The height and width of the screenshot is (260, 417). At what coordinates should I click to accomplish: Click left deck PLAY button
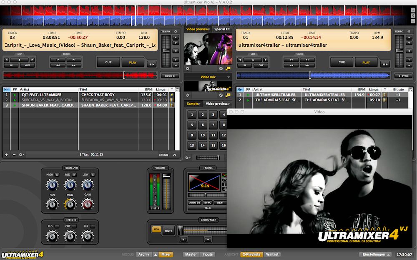(x=133, y=63)
